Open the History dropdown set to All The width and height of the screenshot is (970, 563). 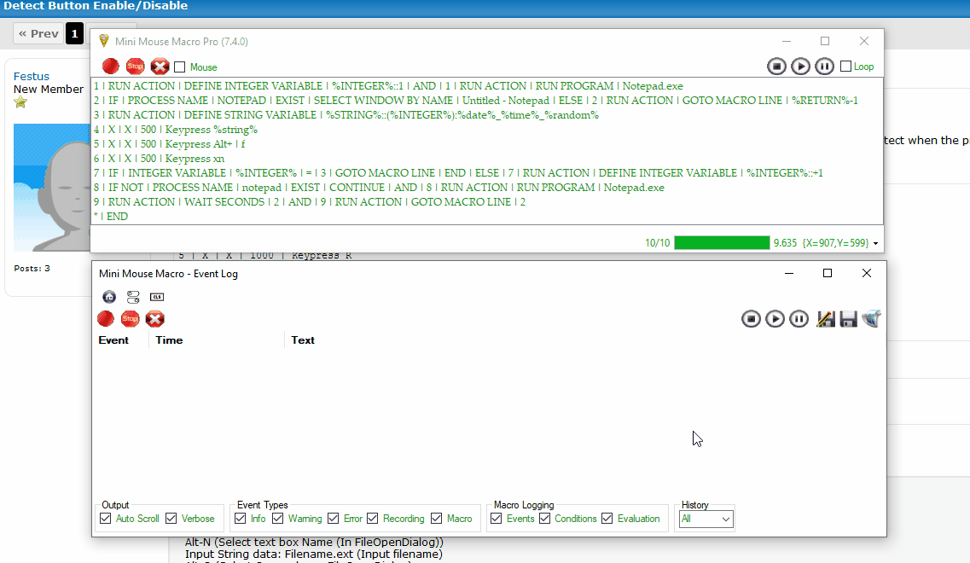tap(706, 519)
